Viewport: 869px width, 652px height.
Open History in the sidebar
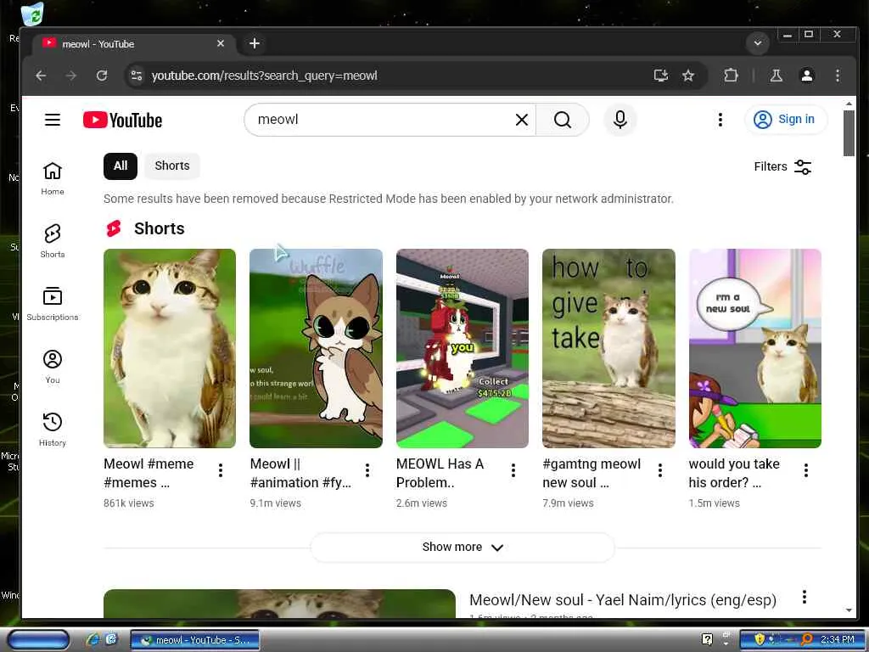(x=53, y=429)
